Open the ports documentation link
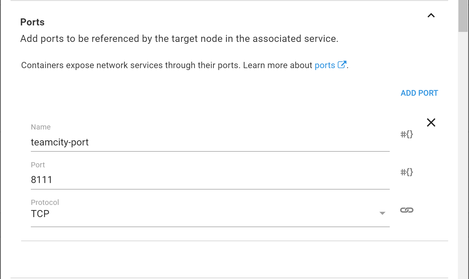 coord(325,65)
